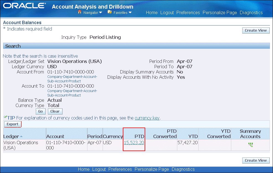
Task: Click Ledger Currency USD value
Action: 52,67
